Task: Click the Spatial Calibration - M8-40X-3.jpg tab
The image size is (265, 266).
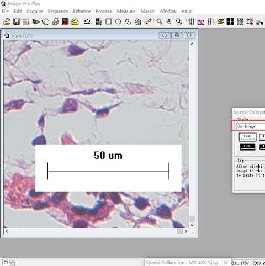Action: tap(182, 263)
